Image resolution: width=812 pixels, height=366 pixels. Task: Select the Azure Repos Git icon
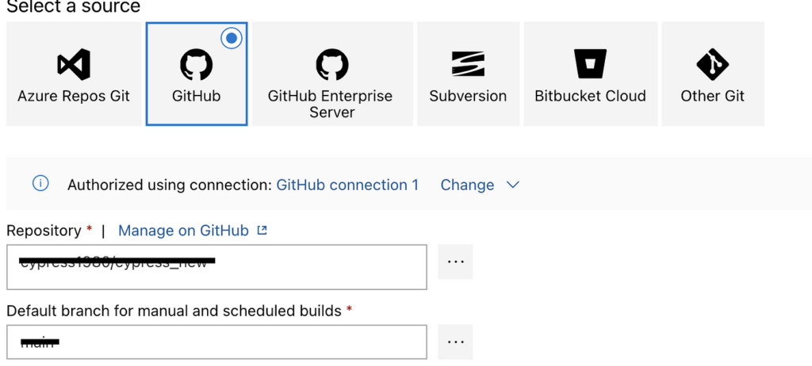pyautogui.click(x=74, y=65)
